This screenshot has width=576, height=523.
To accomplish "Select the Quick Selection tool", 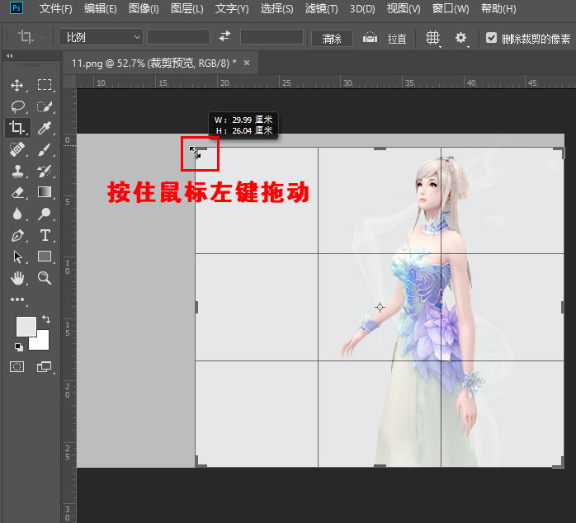I will (45, 106).
